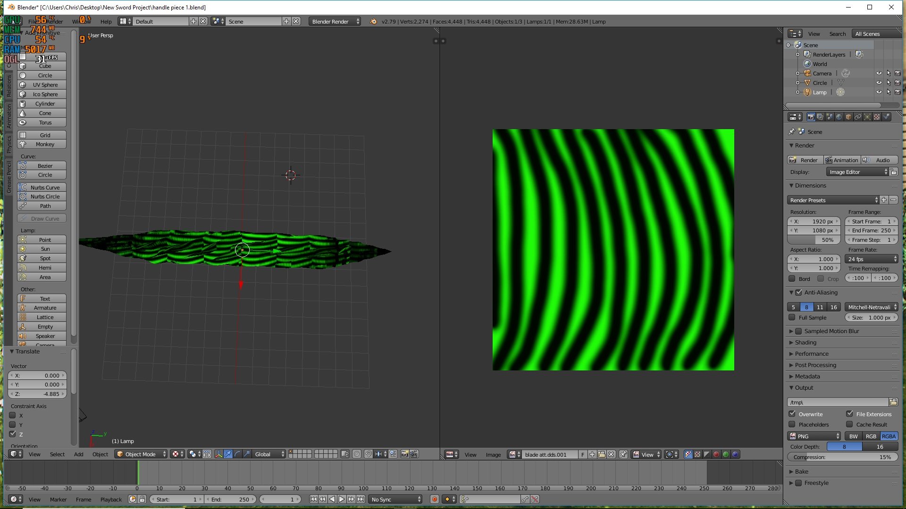Open the Render properties tab camera icon
The width and height of the screenshot is (906, 509).
[x=811, y=117]
